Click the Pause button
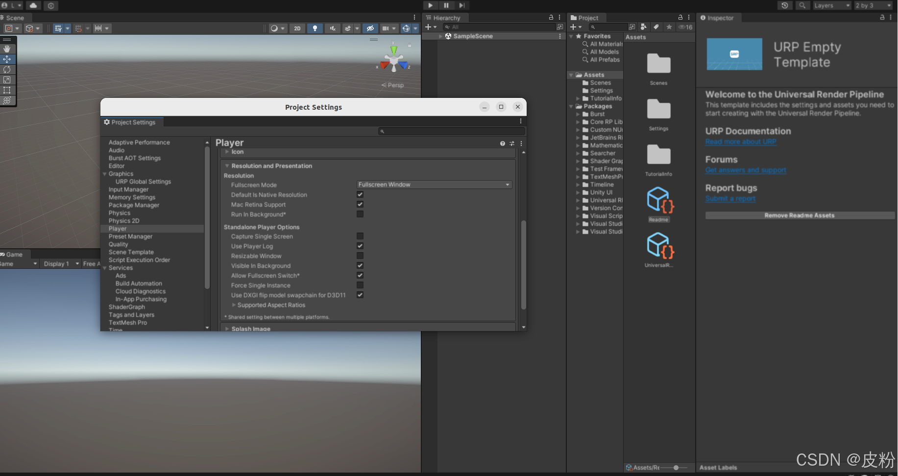This screenshot has height=476, width=898. click(x=446, y=5)
